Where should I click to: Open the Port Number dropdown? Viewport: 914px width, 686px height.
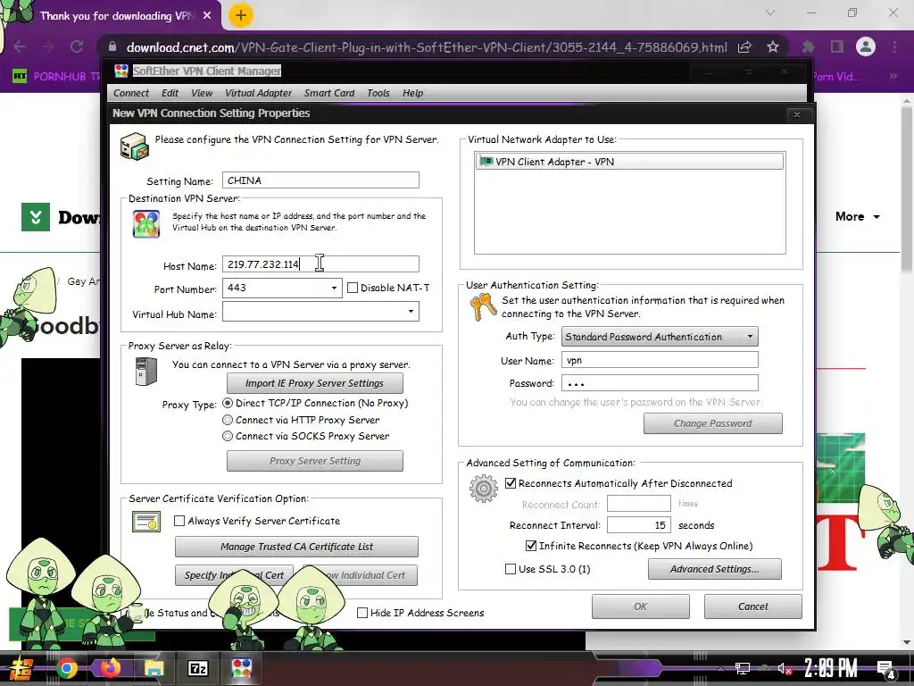coord(334,289)
